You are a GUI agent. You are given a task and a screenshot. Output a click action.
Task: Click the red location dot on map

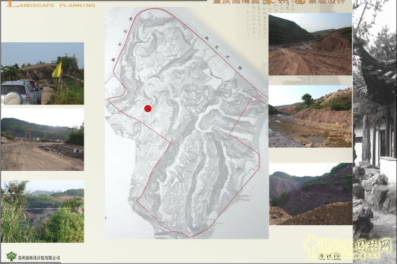pyautogui.click(x=148, y=108)
